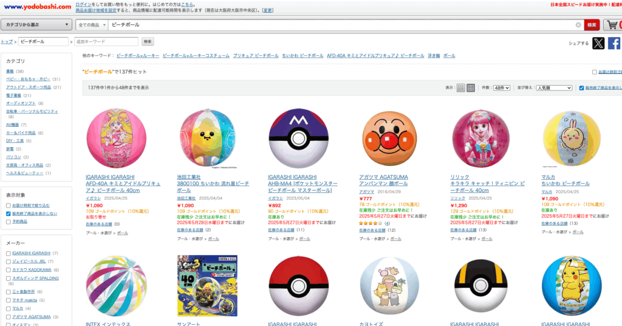Image resolution: width=622 pixels, height=326 pixels.
Task: Open the 並び替え 人気順 sort dropdown
Action: click(x=554, y=88)
